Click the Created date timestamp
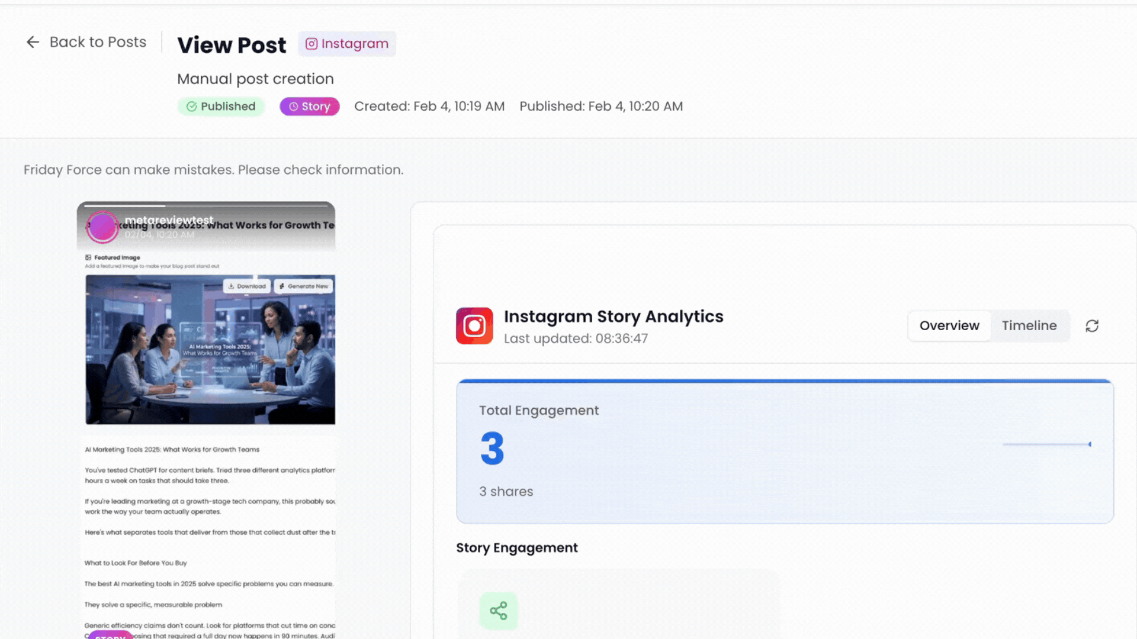This screenshot has height=639, width=1137. tap(429, 106)
